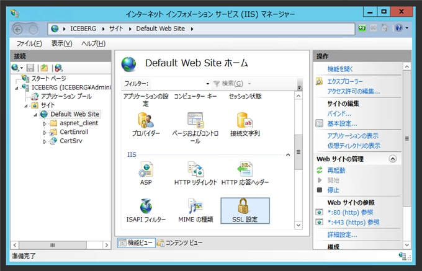Open the 表示 menu
Viewport: 422px width, 271px height.
[x=62, y=43]
